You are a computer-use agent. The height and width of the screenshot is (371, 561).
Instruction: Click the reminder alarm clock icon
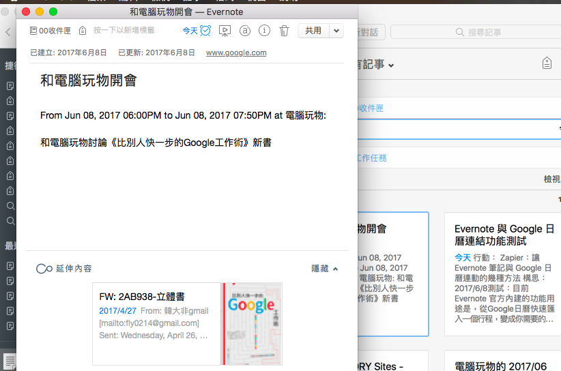pyautogui.click(x=205, y=31)
